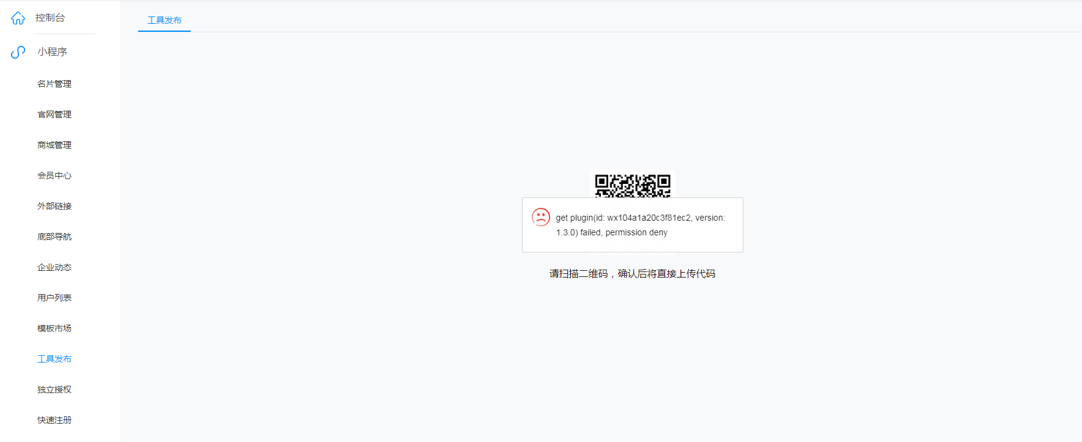Go to 官网管理
The height and width of the screenshot is (442, 1082).
[54, 114]
